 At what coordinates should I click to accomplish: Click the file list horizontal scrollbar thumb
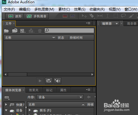click(x=18, y=75)
